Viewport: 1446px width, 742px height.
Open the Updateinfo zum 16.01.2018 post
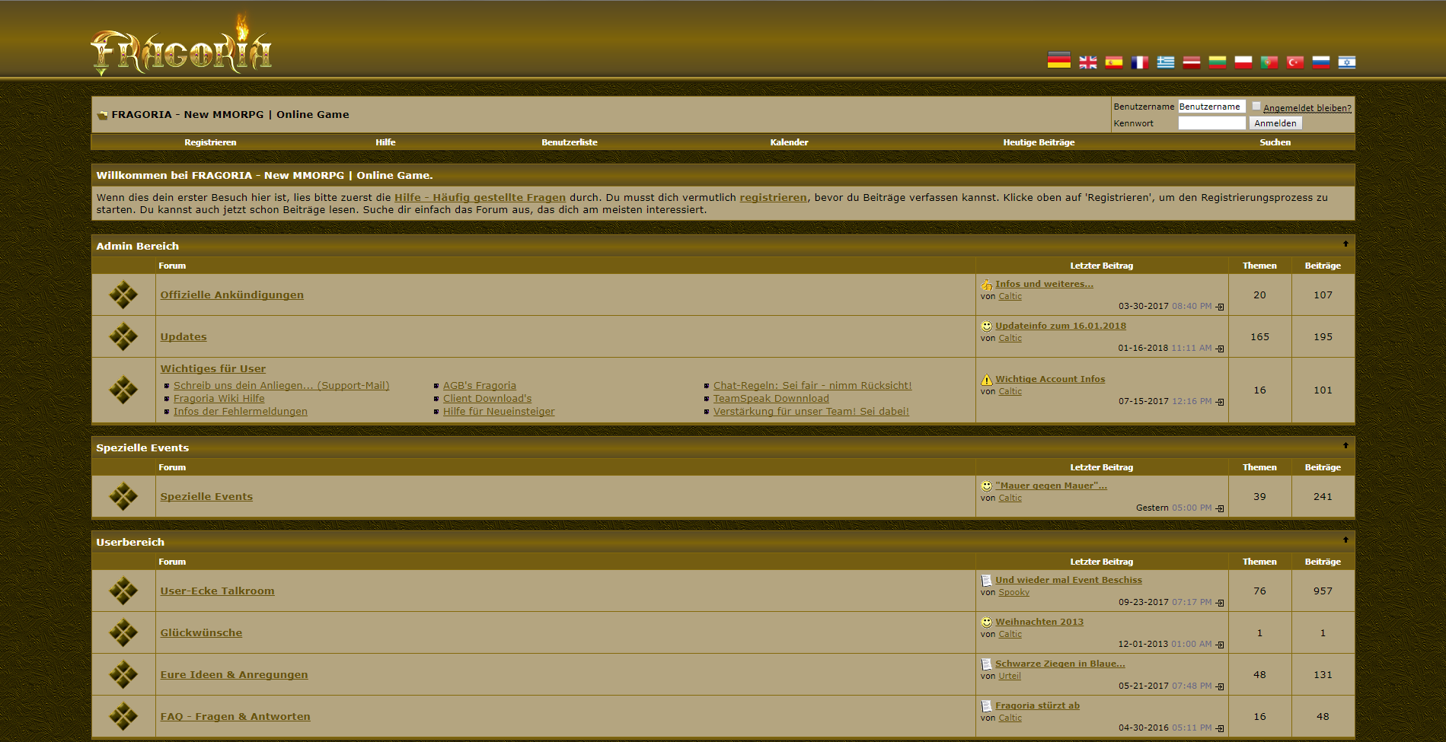1061,326
